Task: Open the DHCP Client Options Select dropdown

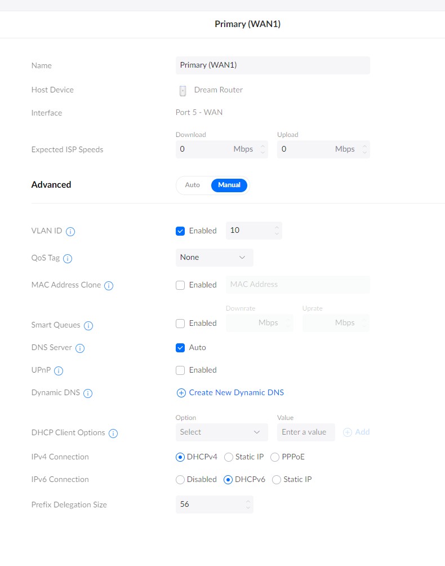Action: [222, 432]
